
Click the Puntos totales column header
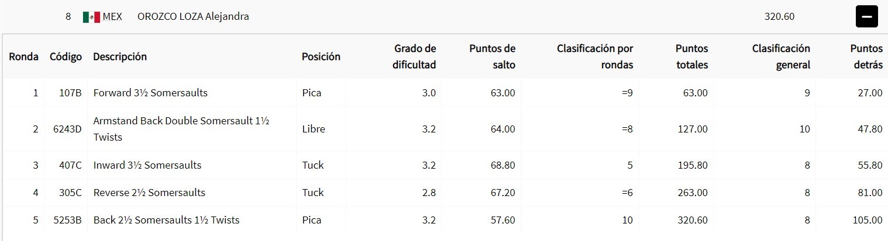pyautogui.click(x=691, y=57)
